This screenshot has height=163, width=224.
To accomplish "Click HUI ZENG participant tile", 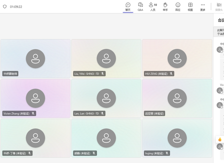I will [x=177, y=58].
